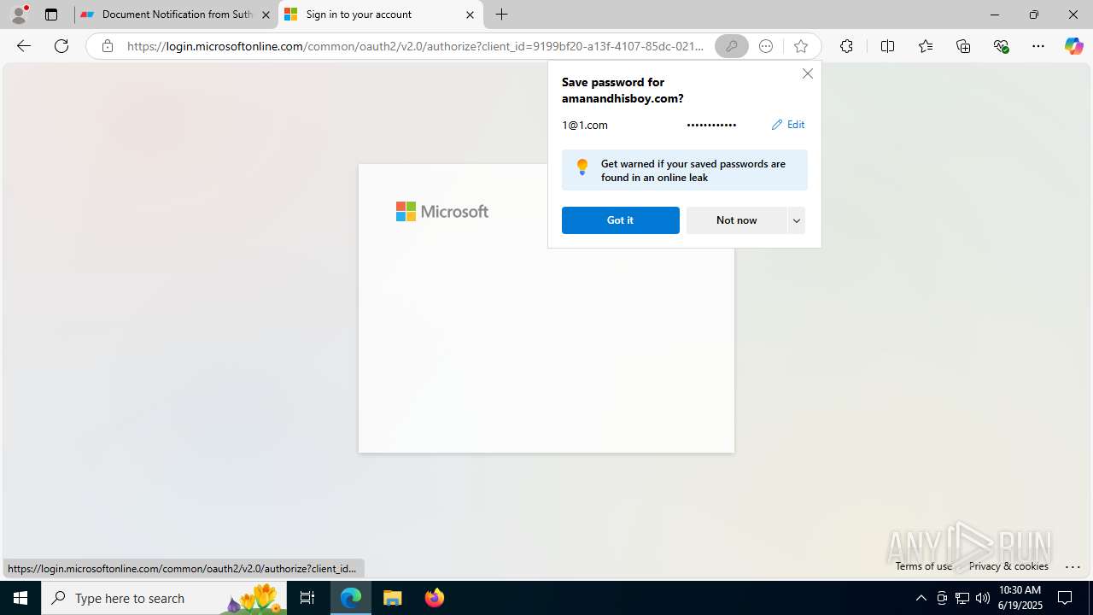Go back with the Back arrow
Image resolution: width=1093 pixels, height=615 pixels.
[x=24, y=46]
